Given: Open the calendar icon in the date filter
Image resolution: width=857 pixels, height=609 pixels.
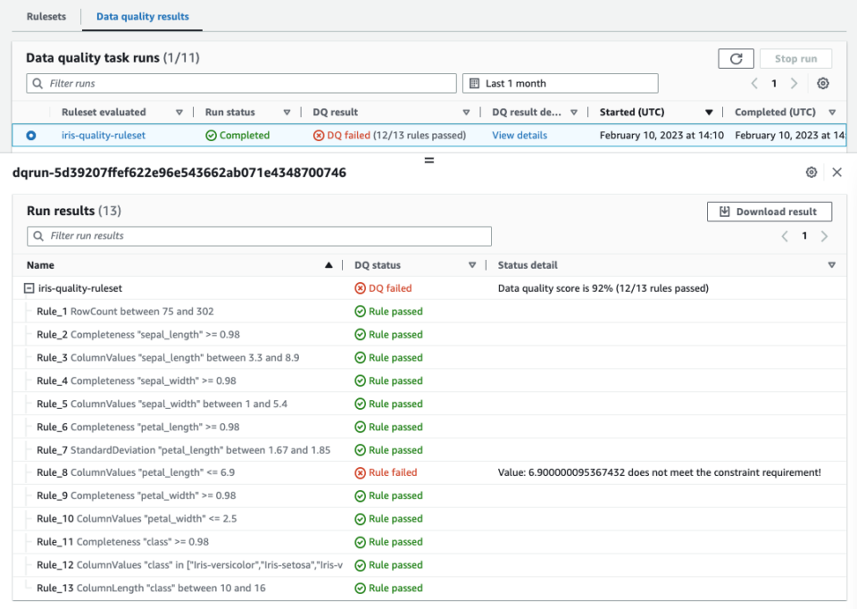Looking at the screenshot, I should (473, 83).
